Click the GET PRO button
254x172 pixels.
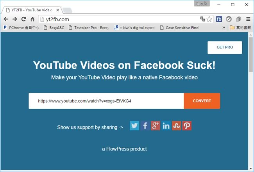click(225, 47)
